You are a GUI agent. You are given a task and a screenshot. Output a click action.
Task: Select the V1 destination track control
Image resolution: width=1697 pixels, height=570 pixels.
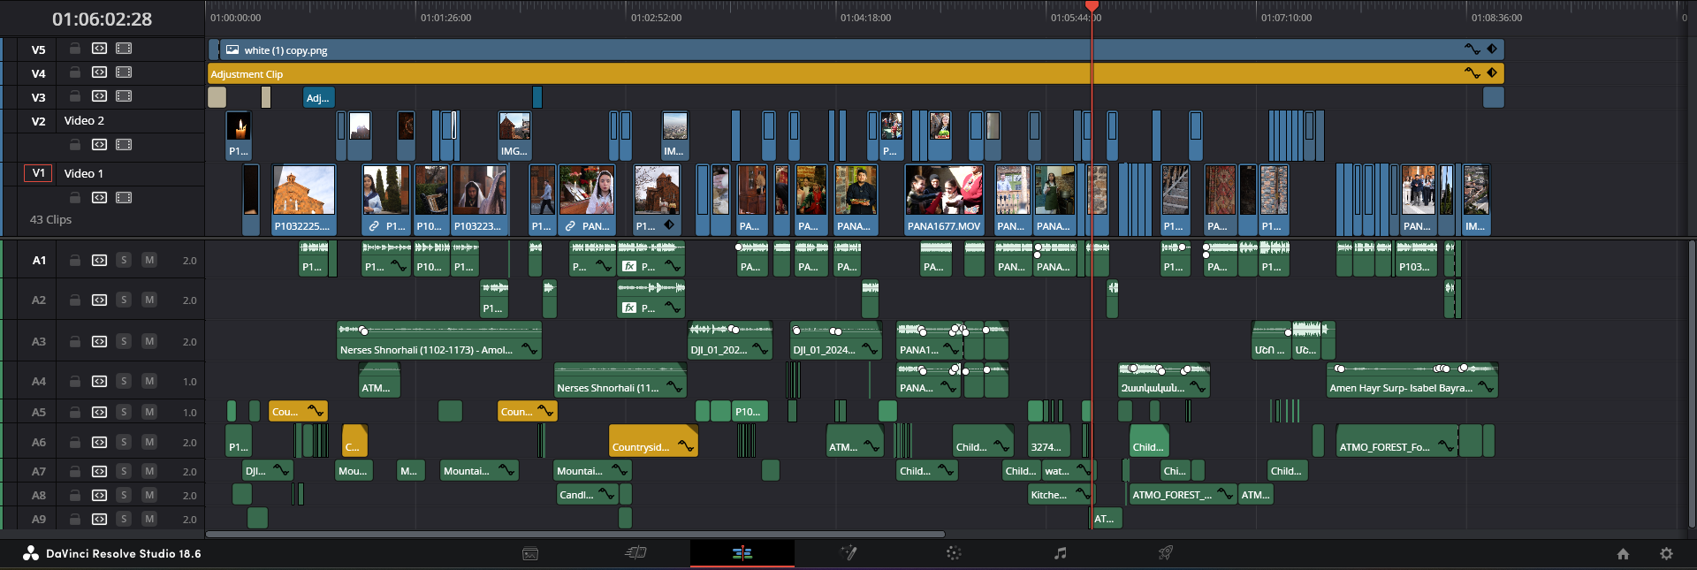pos(38,173)
